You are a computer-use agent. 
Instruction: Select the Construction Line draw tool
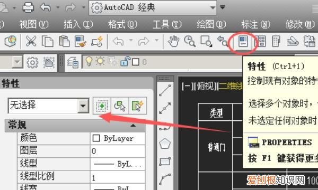pos(165,108)
